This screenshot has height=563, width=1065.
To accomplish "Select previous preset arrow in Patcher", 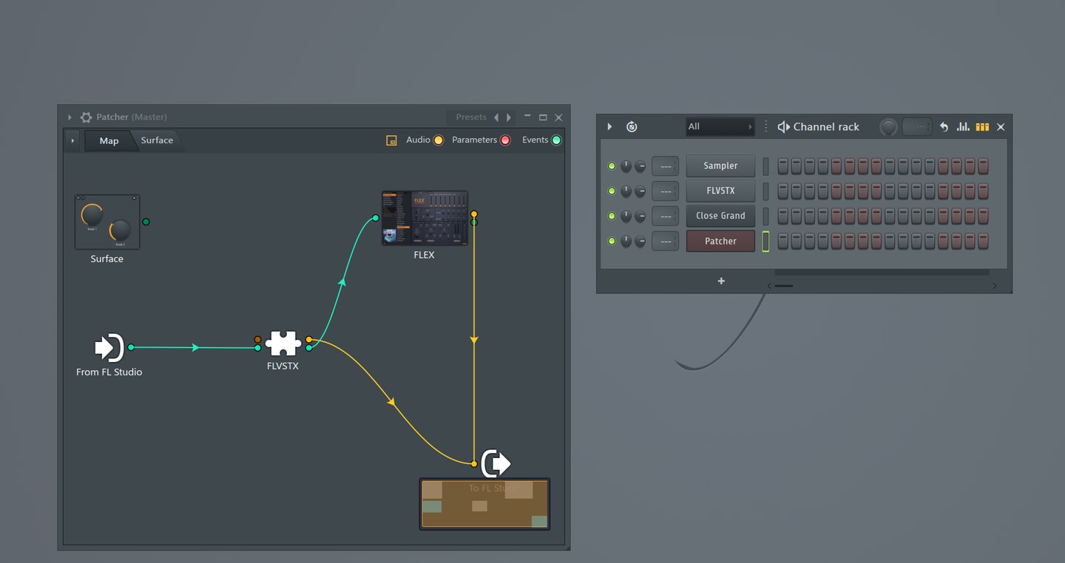I will point(496,117).
